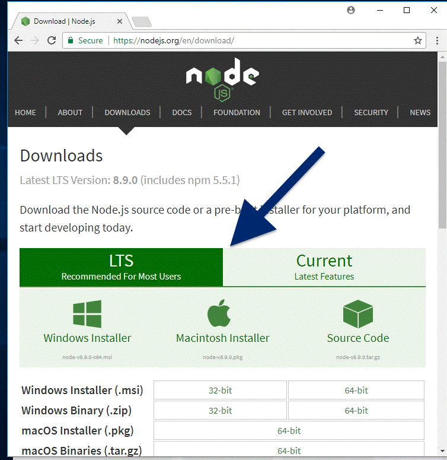Viewport: 447px width, 460px height.
Task: Download 64-bit macOS Binaries (.tar.gz)
Action: click(x=289, y=451)
